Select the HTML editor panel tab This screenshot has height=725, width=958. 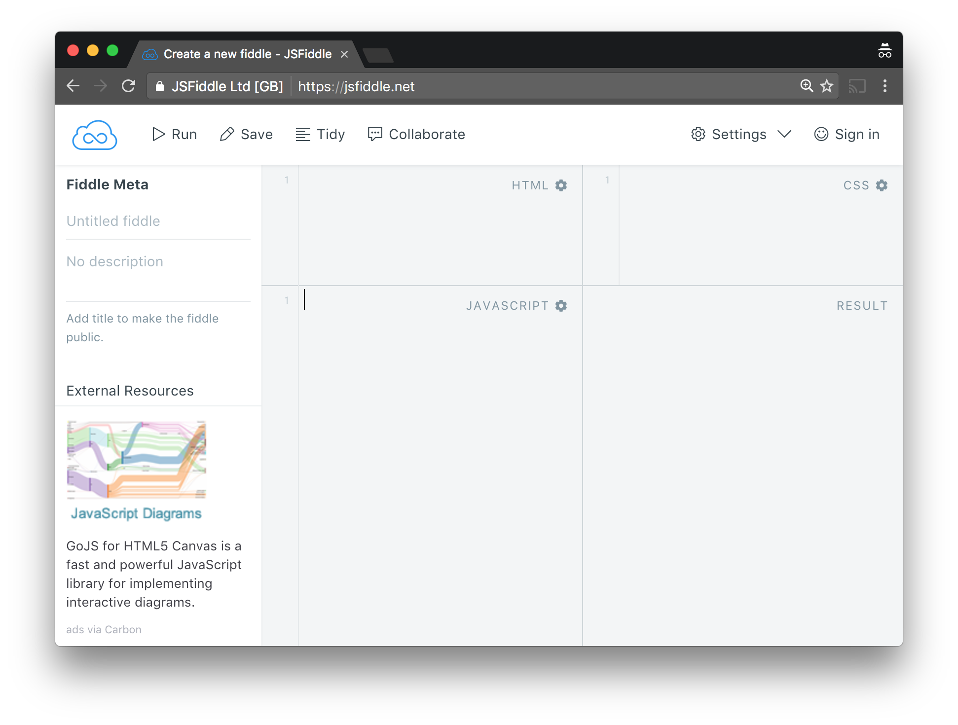click(x=532, y=184)
